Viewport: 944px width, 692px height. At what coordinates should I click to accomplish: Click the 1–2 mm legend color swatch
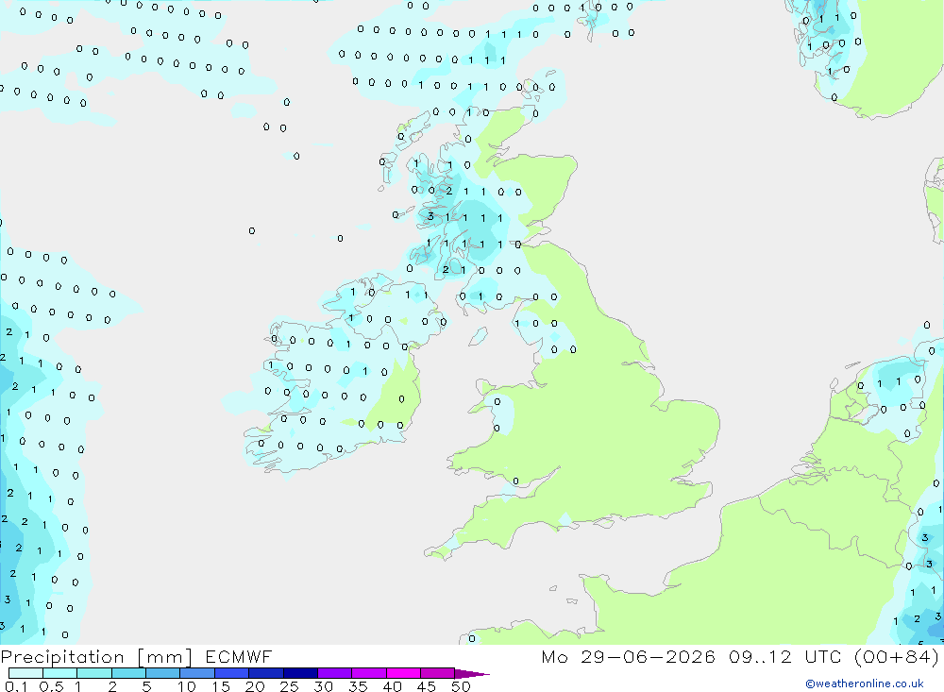(94, 673)
